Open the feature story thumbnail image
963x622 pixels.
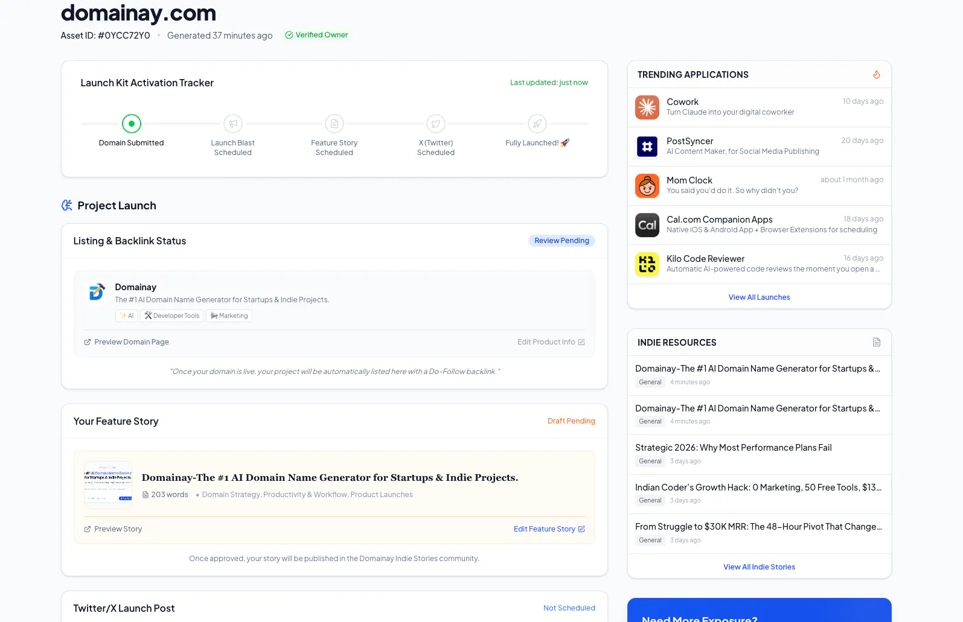pyautogui.click(x=108, y=485)
